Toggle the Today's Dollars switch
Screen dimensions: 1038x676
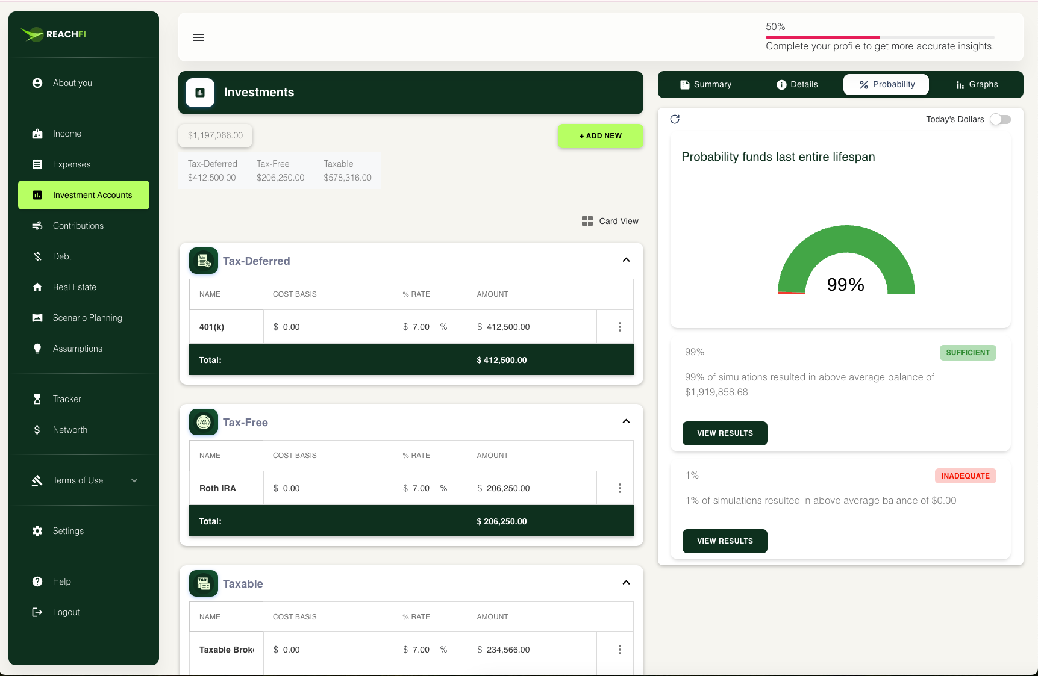1000,119
